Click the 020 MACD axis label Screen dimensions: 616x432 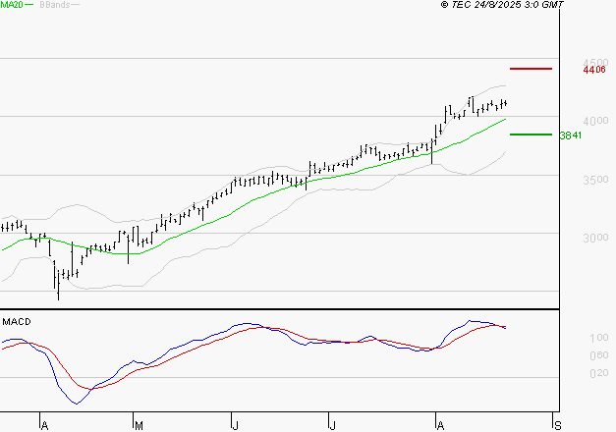599,373
